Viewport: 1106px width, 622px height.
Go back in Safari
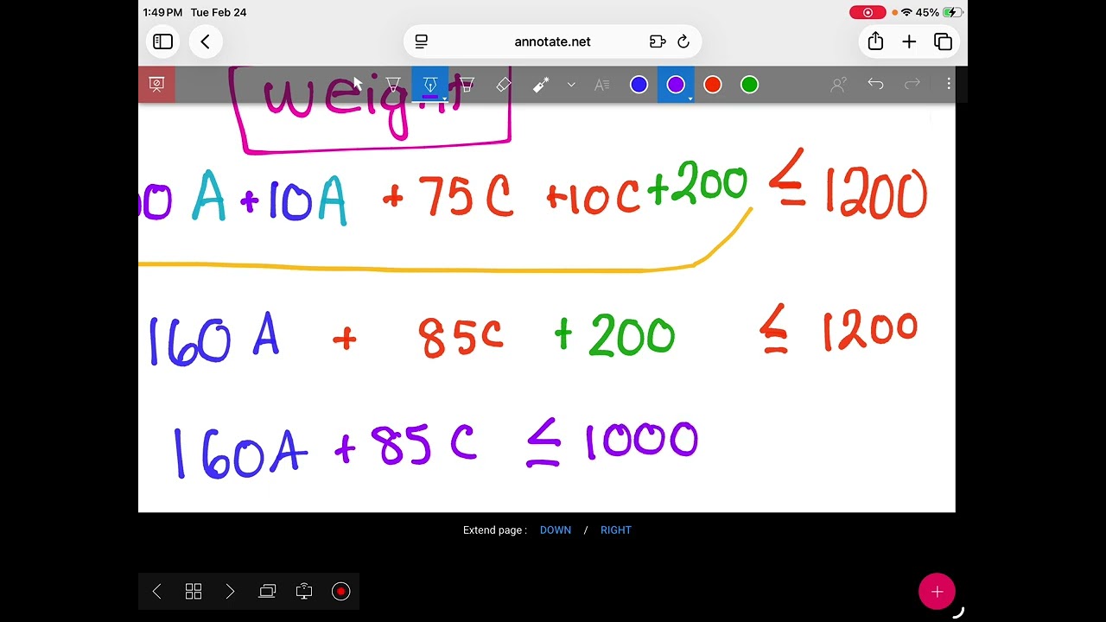[206, 41]
